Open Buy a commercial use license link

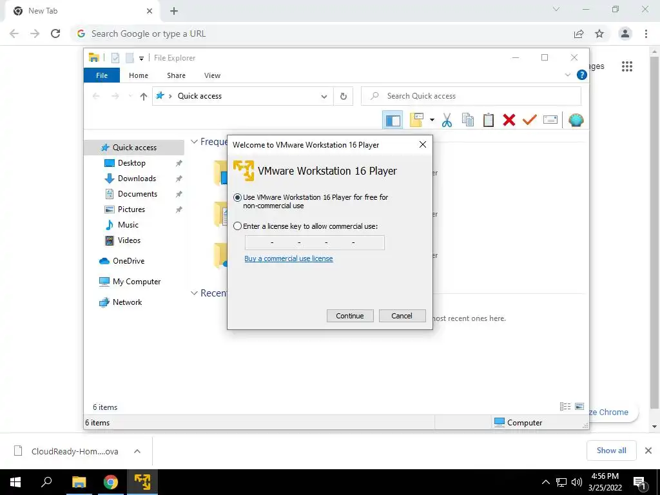(x=288, y=258)
